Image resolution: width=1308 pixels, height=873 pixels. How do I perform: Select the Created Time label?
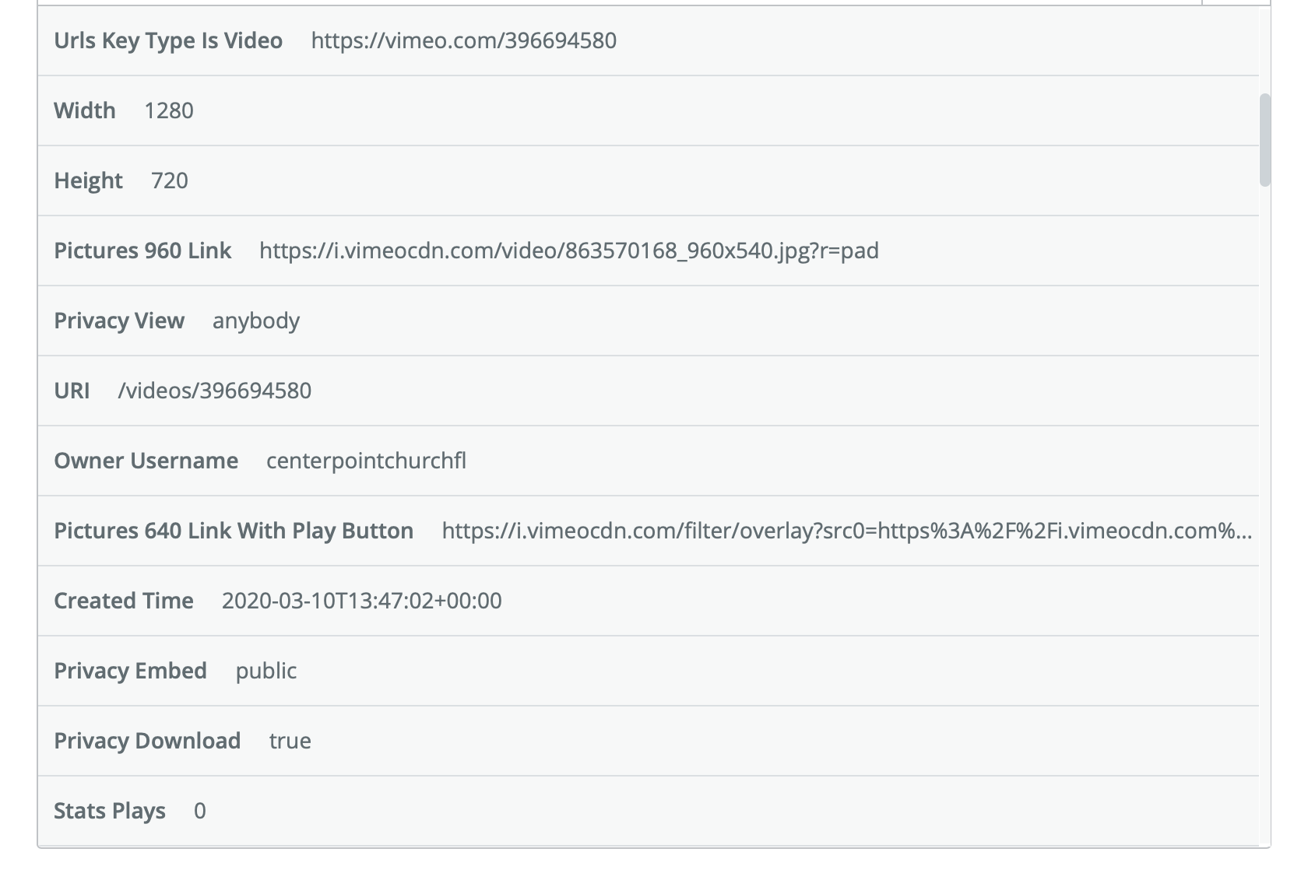124,601
